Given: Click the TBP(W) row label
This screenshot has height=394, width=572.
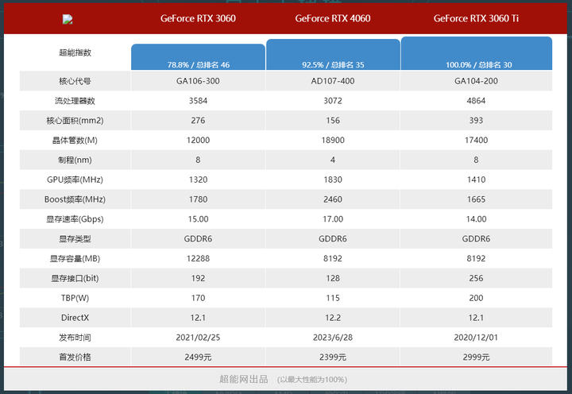Looking at the screenshot, I should [75, 298].
